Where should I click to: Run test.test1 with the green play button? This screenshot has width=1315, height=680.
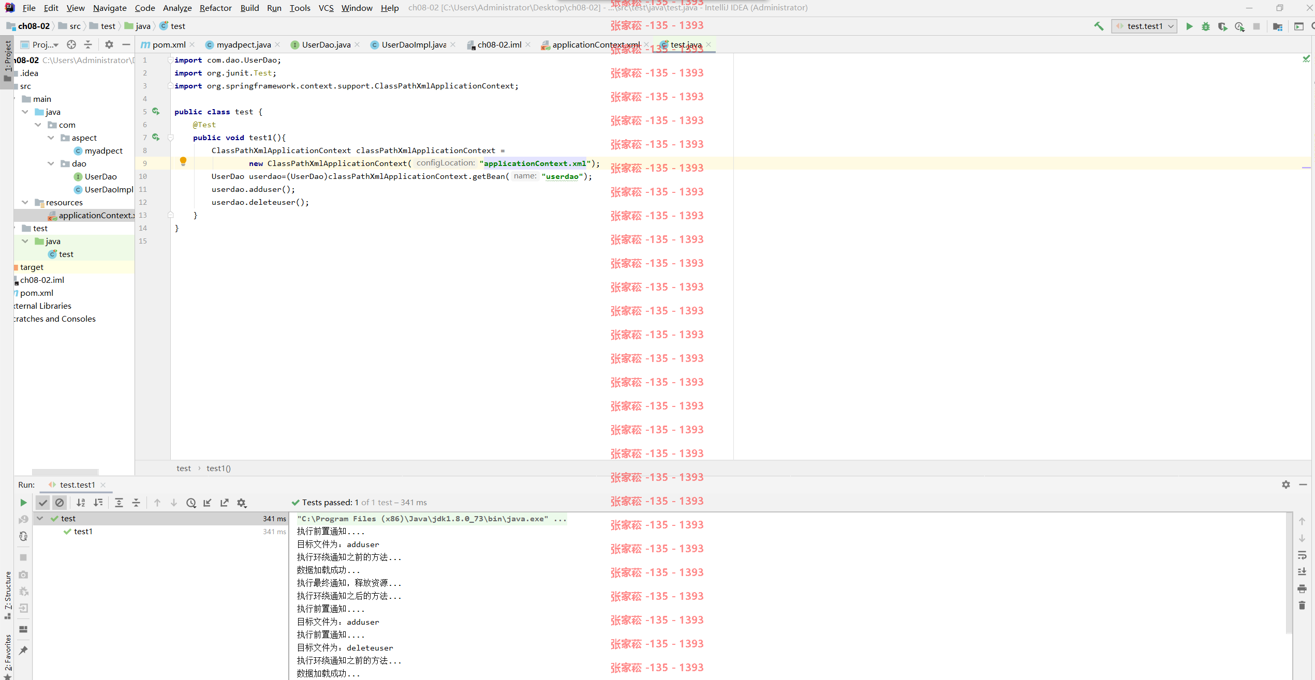tap(1189, 26)
